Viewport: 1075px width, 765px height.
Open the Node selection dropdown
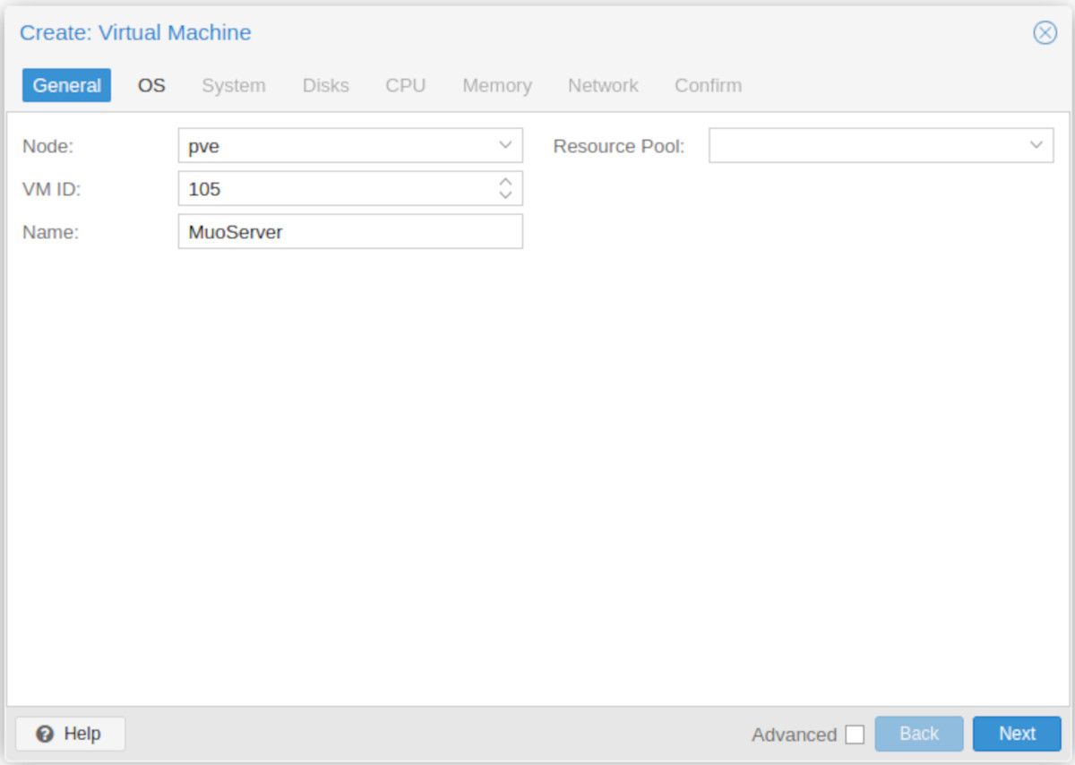click(505, 145)
